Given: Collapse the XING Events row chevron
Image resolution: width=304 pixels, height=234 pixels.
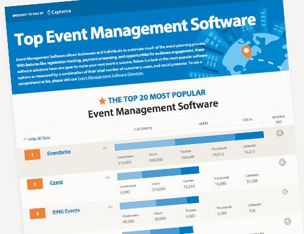Looking at the screenshot, I should pyautogui.click(x=110, y=207).
